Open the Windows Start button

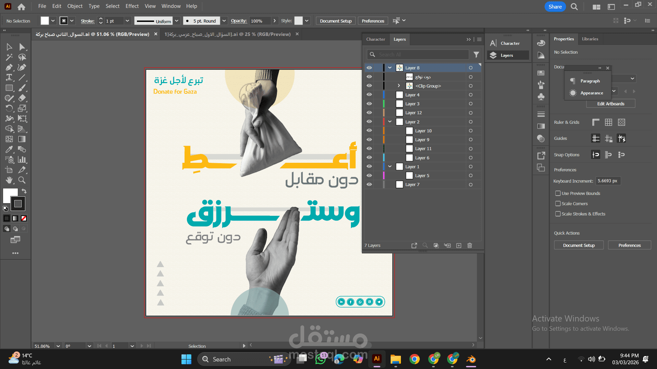pyautogui.click(x=186, y=359)
